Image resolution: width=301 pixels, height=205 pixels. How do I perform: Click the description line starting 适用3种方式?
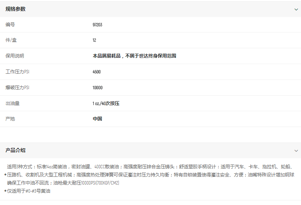(150, 167)
